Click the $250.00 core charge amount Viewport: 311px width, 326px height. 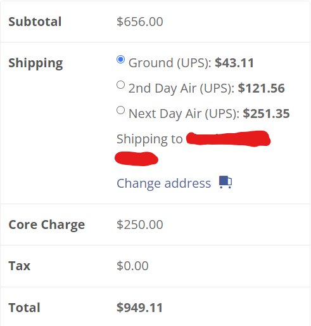[x=140, y=225]
